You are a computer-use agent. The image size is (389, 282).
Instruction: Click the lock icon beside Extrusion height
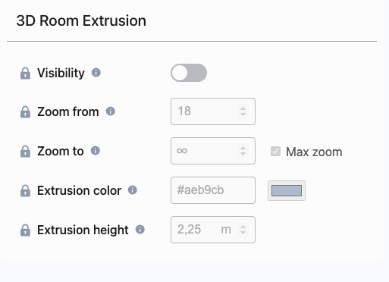25,230
